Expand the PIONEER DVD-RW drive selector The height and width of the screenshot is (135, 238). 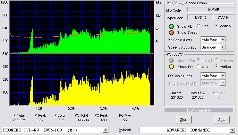[106, 130]
